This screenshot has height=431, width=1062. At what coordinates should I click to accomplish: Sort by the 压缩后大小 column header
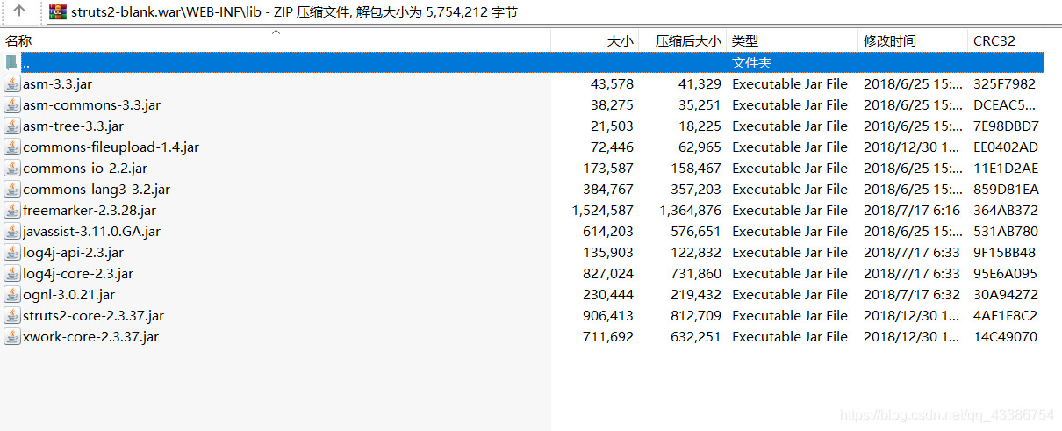click(x=683, y=40)
